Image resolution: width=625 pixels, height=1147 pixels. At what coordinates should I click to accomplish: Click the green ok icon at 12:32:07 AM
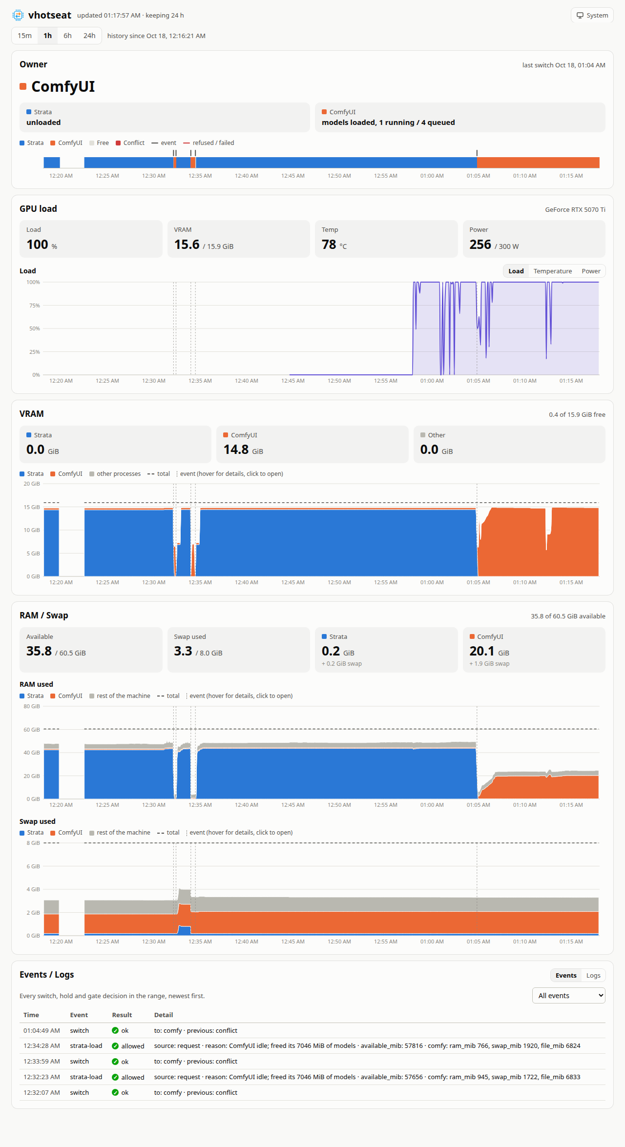pyautogui.click(x=115, y=1093)
